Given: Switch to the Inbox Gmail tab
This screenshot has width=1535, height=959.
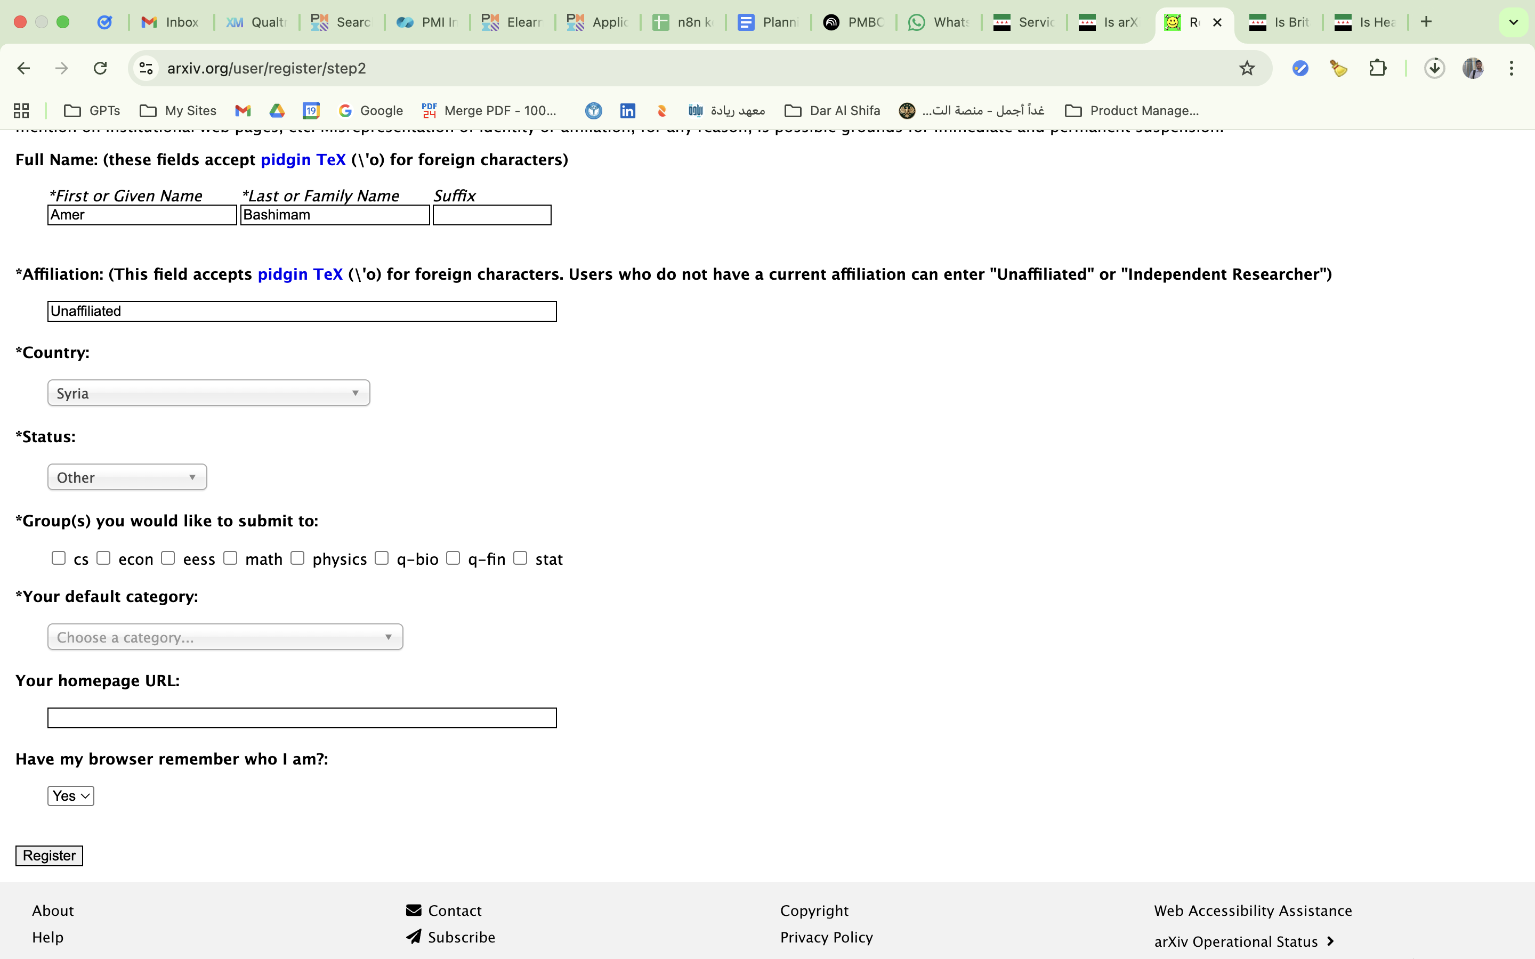Looking at the screenshot, I should tap(170, 22).
